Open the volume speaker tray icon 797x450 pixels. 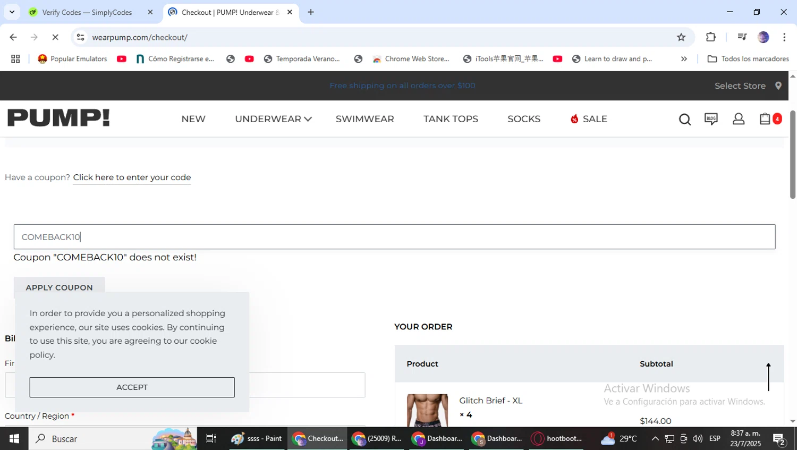698,438
